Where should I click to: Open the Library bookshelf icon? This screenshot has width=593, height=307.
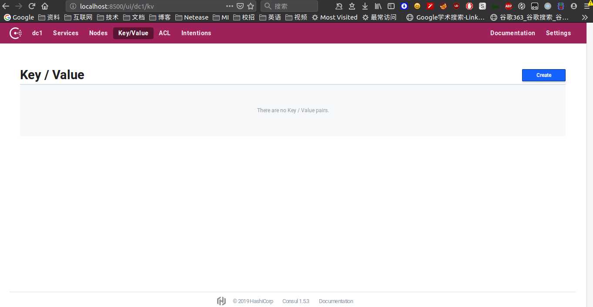point(378,6)
